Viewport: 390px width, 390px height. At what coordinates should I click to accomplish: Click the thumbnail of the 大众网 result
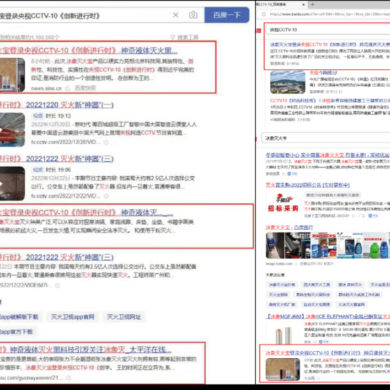(x=283, y=369)
